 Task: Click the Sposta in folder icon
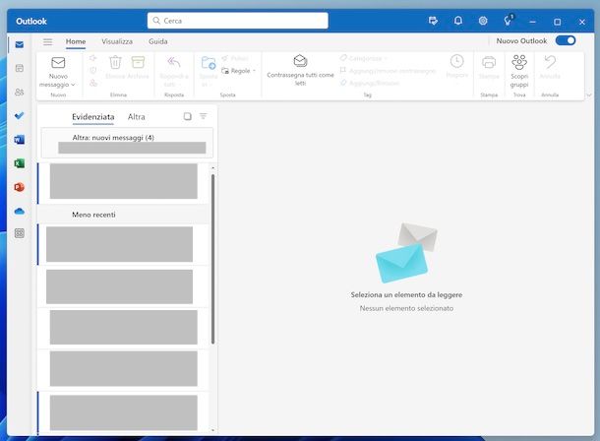tap(209, 63)
